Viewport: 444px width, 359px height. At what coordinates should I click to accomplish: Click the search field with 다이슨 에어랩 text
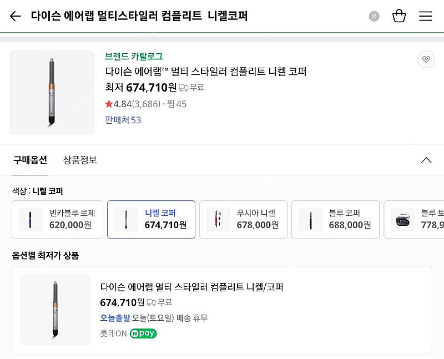point(139,16)
